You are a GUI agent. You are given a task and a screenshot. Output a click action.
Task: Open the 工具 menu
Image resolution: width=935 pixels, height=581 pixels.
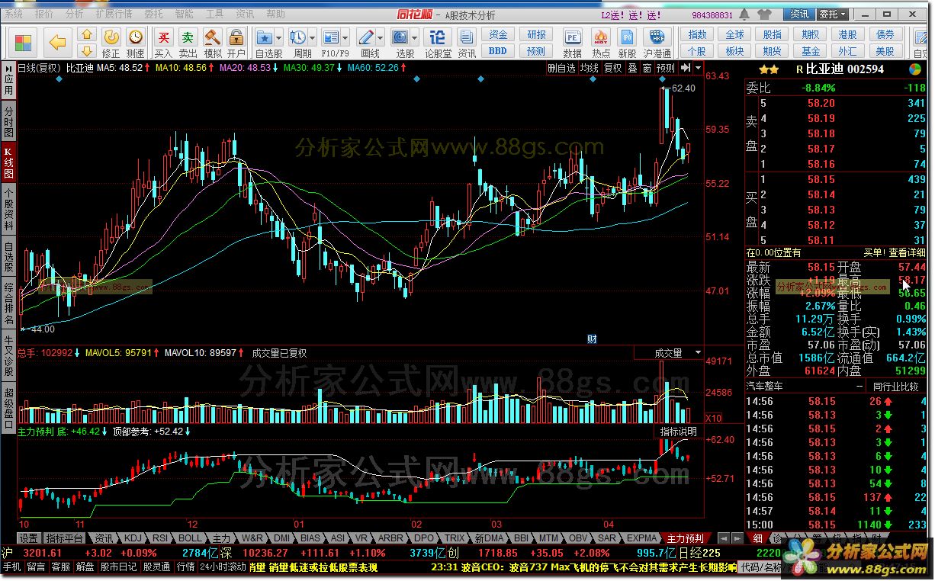215,14
